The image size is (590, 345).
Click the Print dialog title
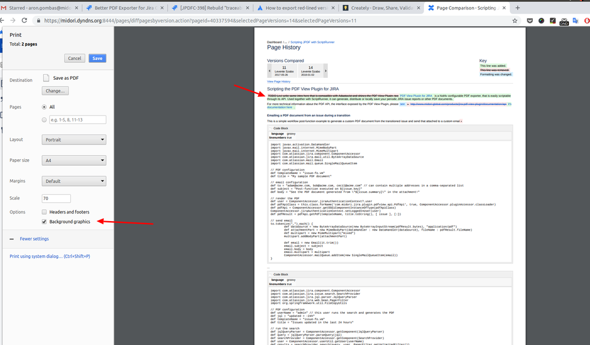point(15,35)
